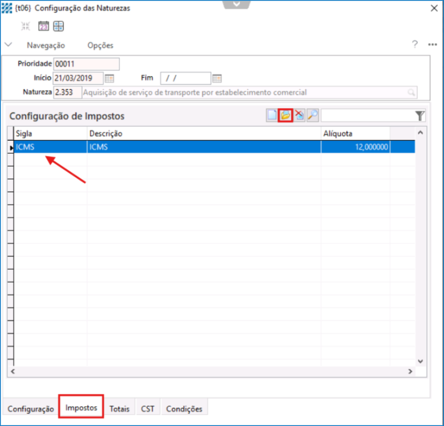Open the Opções menu
This screenshot has width=444, height=426.
click(100, 45)
